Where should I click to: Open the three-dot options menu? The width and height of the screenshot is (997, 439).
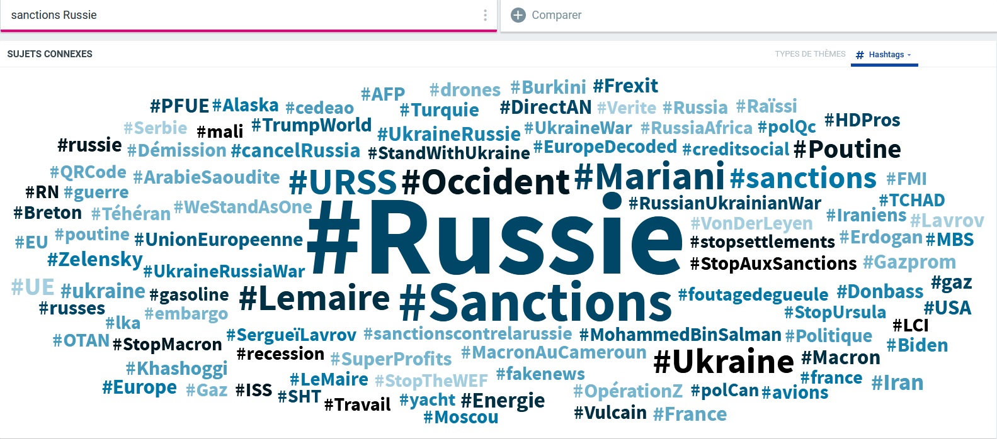coord(485,15)
